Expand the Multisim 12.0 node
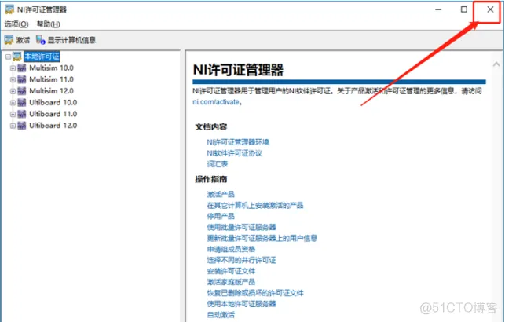 tap(13, 91)
